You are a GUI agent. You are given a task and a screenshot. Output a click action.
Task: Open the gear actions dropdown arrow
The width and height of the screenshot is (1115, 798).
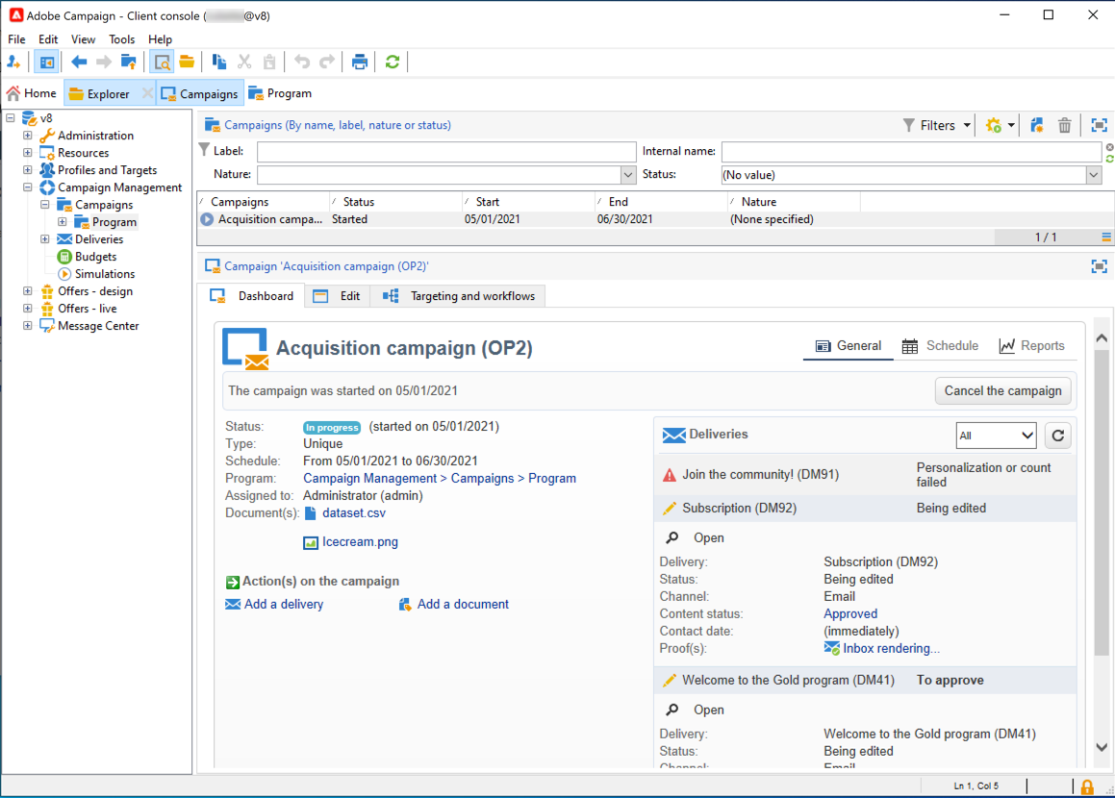[x=1011, y=125]
